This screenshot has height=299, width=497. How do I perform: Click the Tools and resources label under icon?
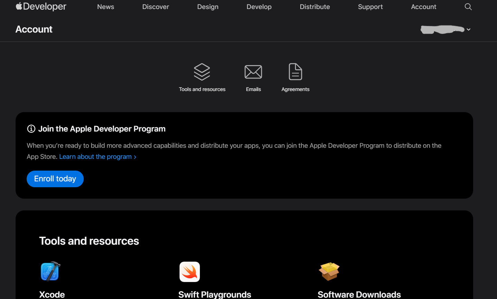(202, 89)
